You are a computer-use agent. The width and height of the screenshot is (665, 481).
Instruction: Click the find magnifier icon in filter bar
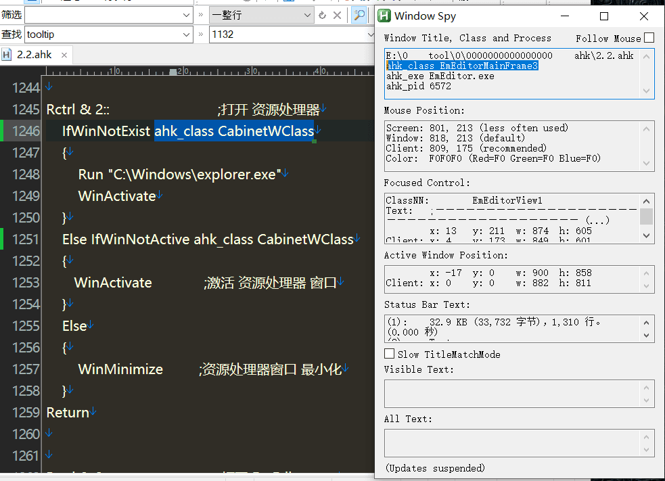tap(359, 15)
